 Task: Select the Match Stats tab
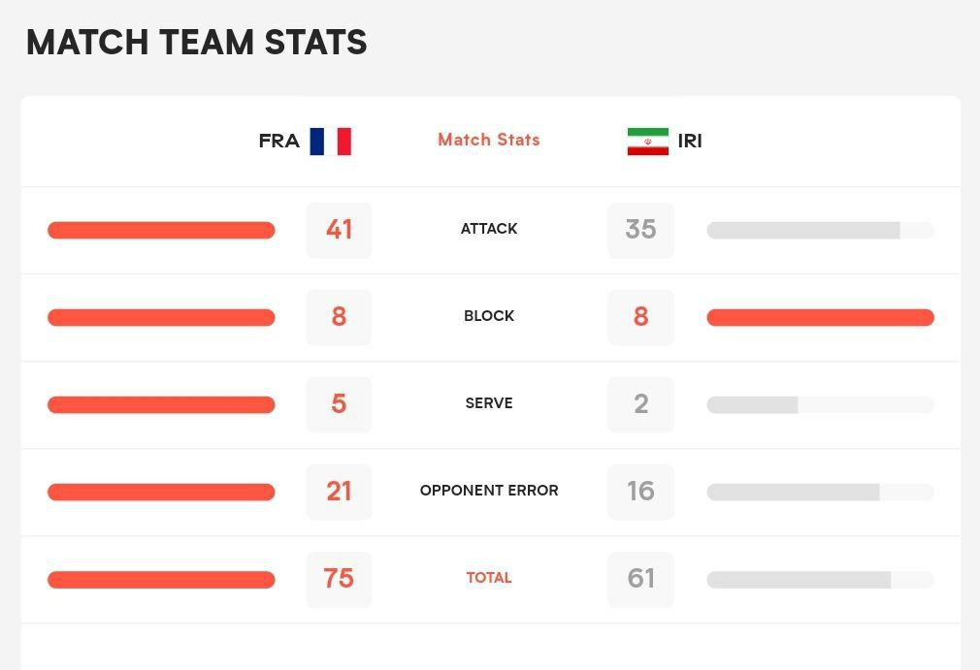click(x=488, y=140)
